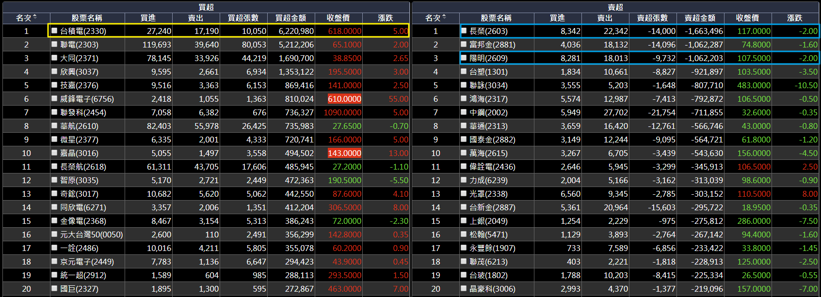Tick the checkbox for 元大台灣50(0050)
821x297 pixels.
(55, 234)
